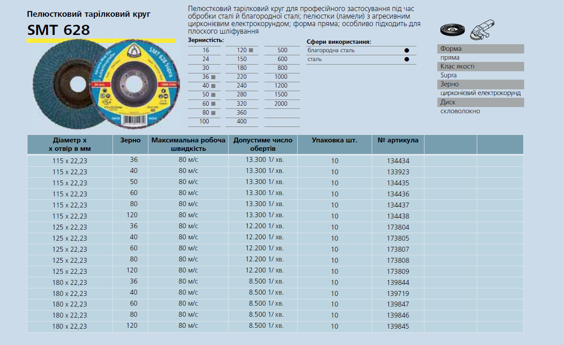The height and width of the screenshot is (345, 564).
Task: Select article number 173809
Action: [398, 272]
